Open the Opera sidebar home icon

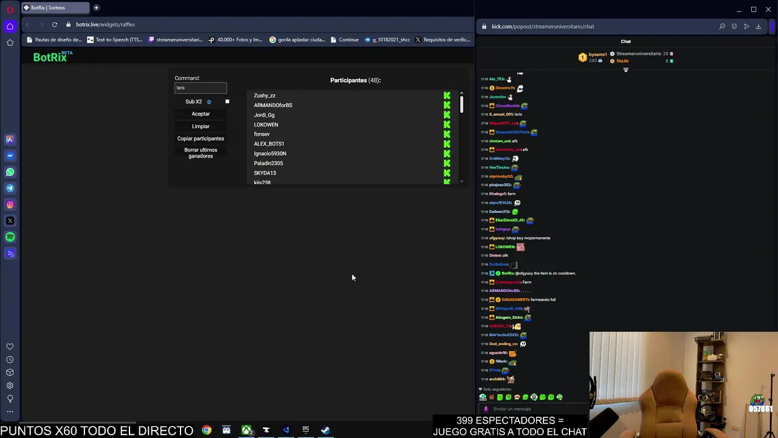coord(10,26)
